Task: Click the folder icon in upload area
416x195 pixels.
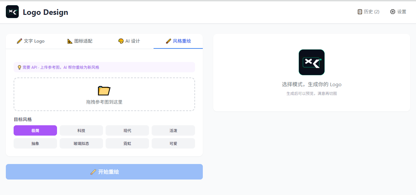Action: (x=104, y=91)
